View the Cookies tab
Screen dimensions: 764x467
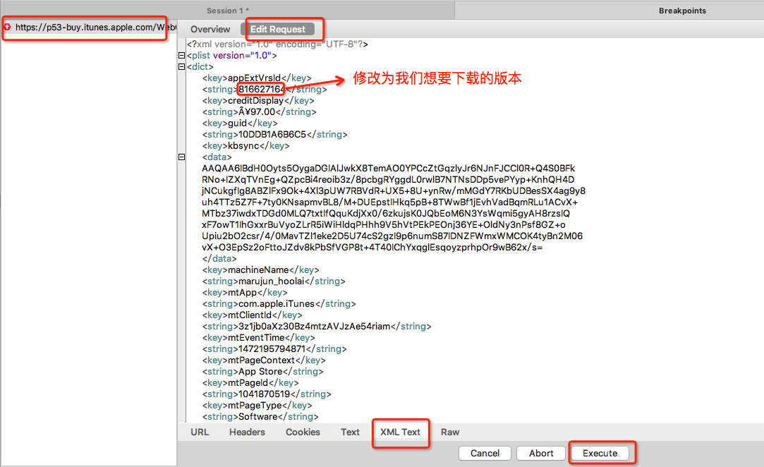pos(303,432)
